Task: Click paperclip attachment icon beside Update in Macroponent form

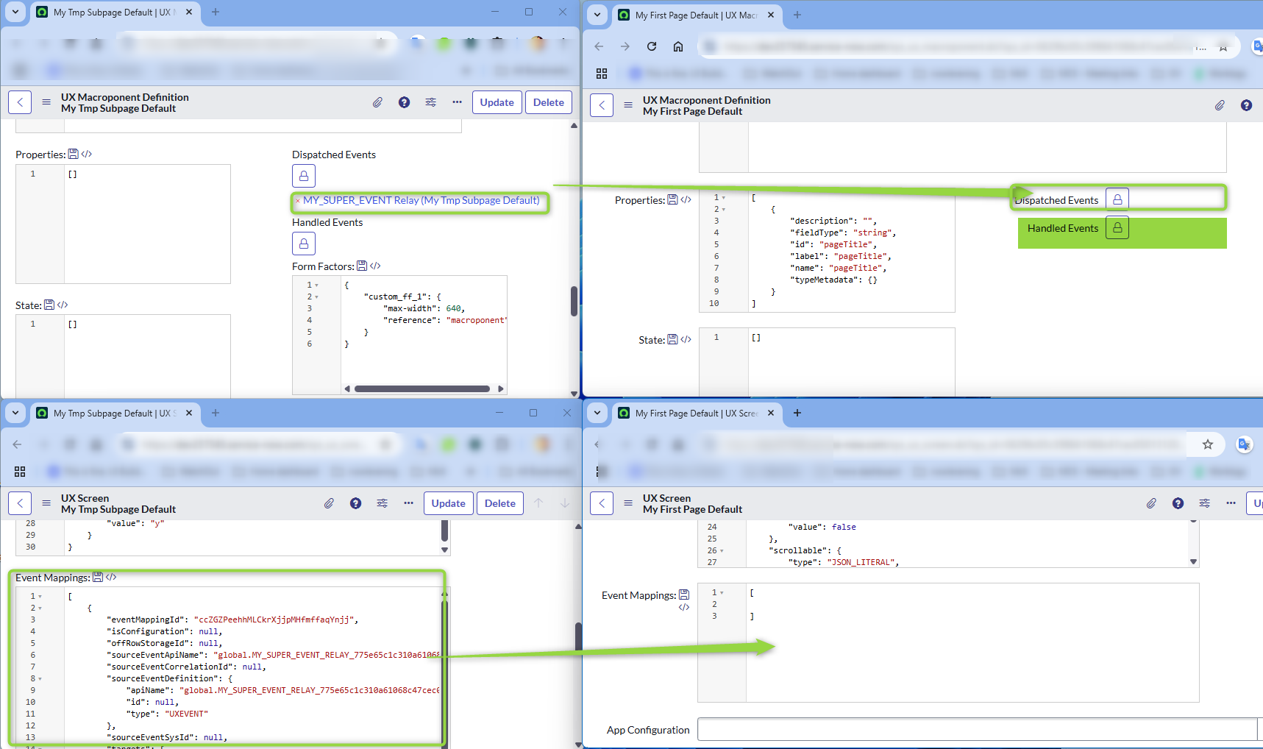Action: pos(377,102)
